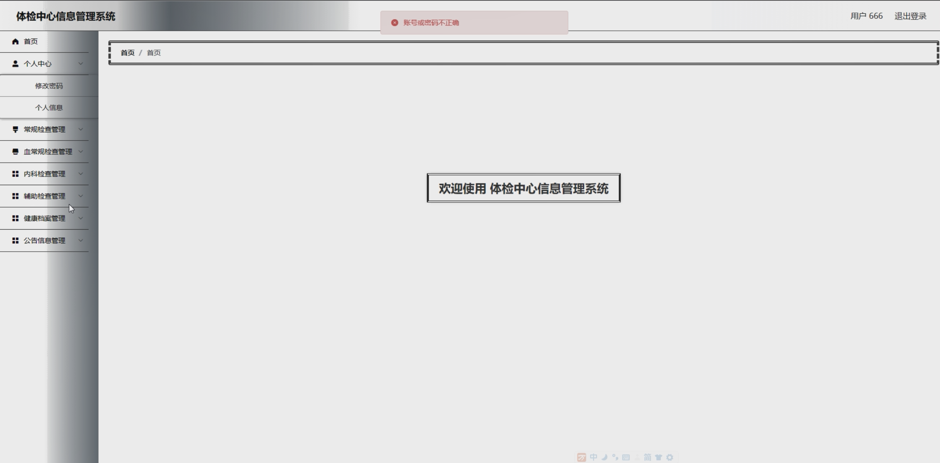Select 辅助检查管理 menu label
This screenshot has width=940, height=463.
[45, 196]
